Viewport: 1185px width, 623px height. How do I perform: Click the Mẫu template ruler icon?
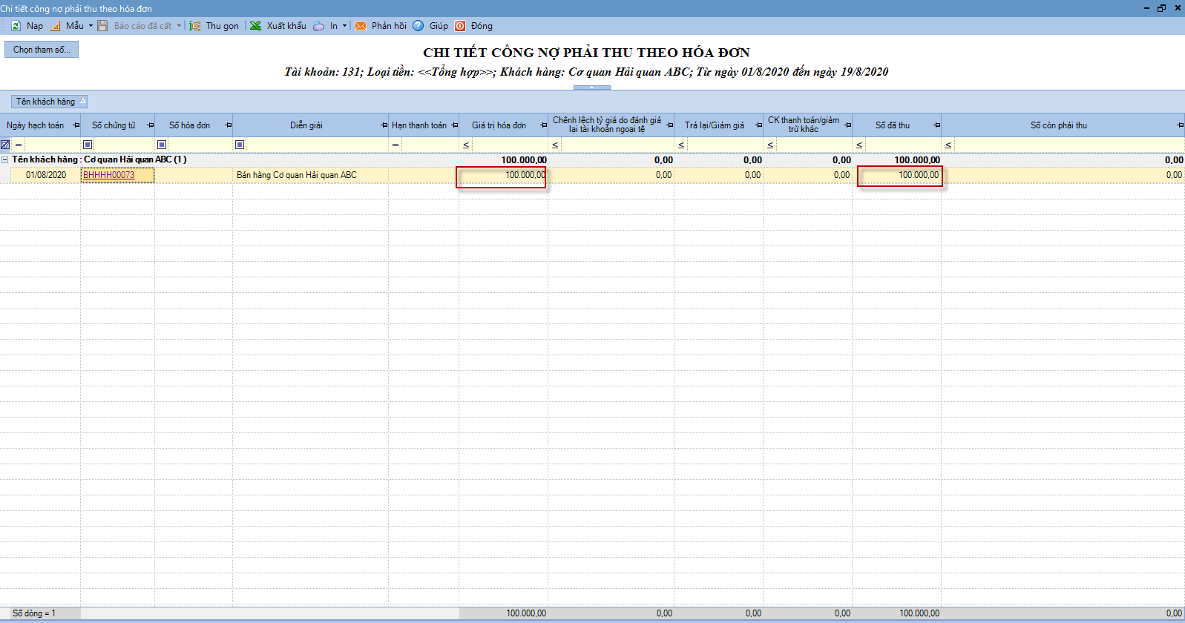[x=56, y=26]
